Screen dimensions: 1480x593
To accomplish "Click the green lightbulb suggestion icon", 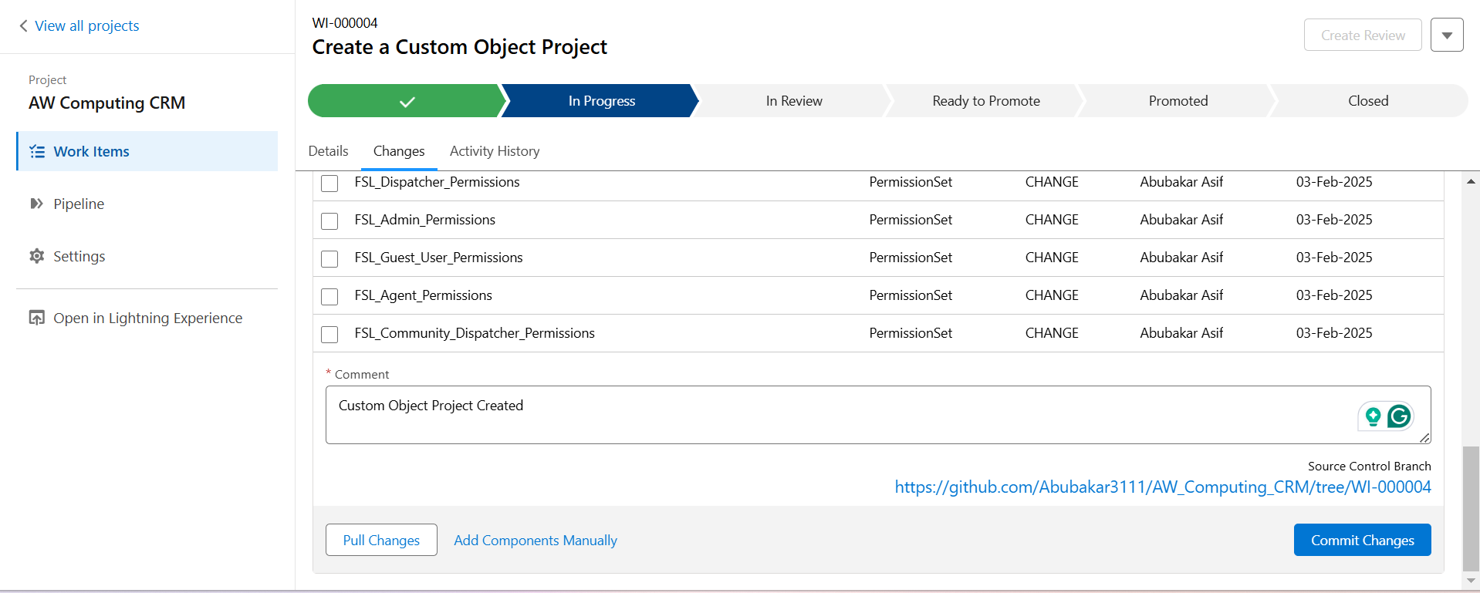I will pyautogui.click(x=1373, y=416).
